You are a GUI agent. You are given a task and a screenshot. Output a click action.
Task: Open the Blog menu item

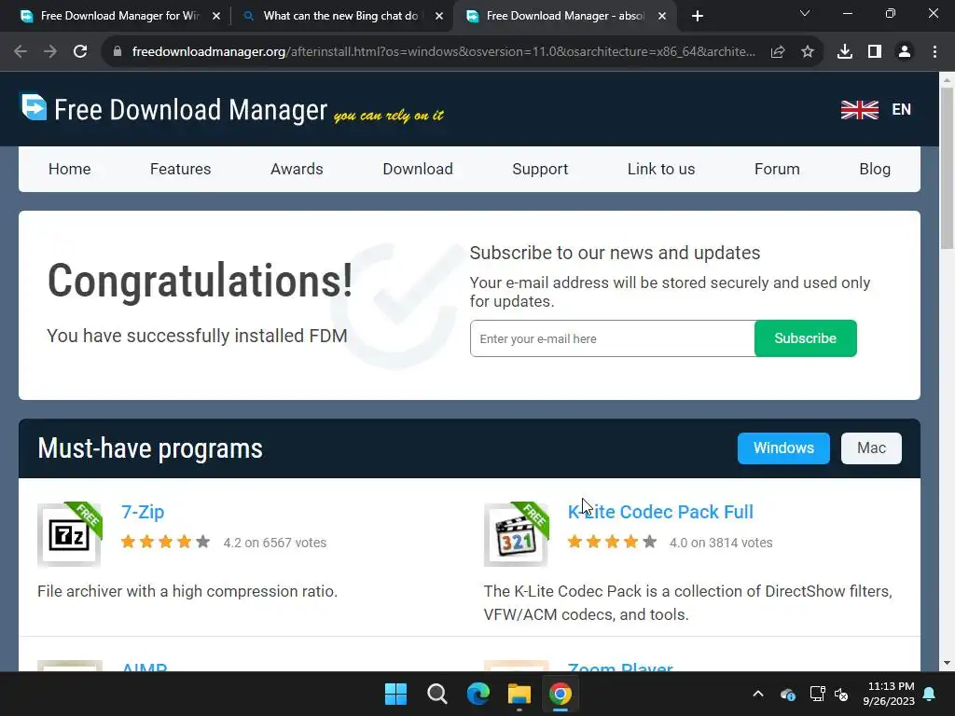tap(875, 170)
